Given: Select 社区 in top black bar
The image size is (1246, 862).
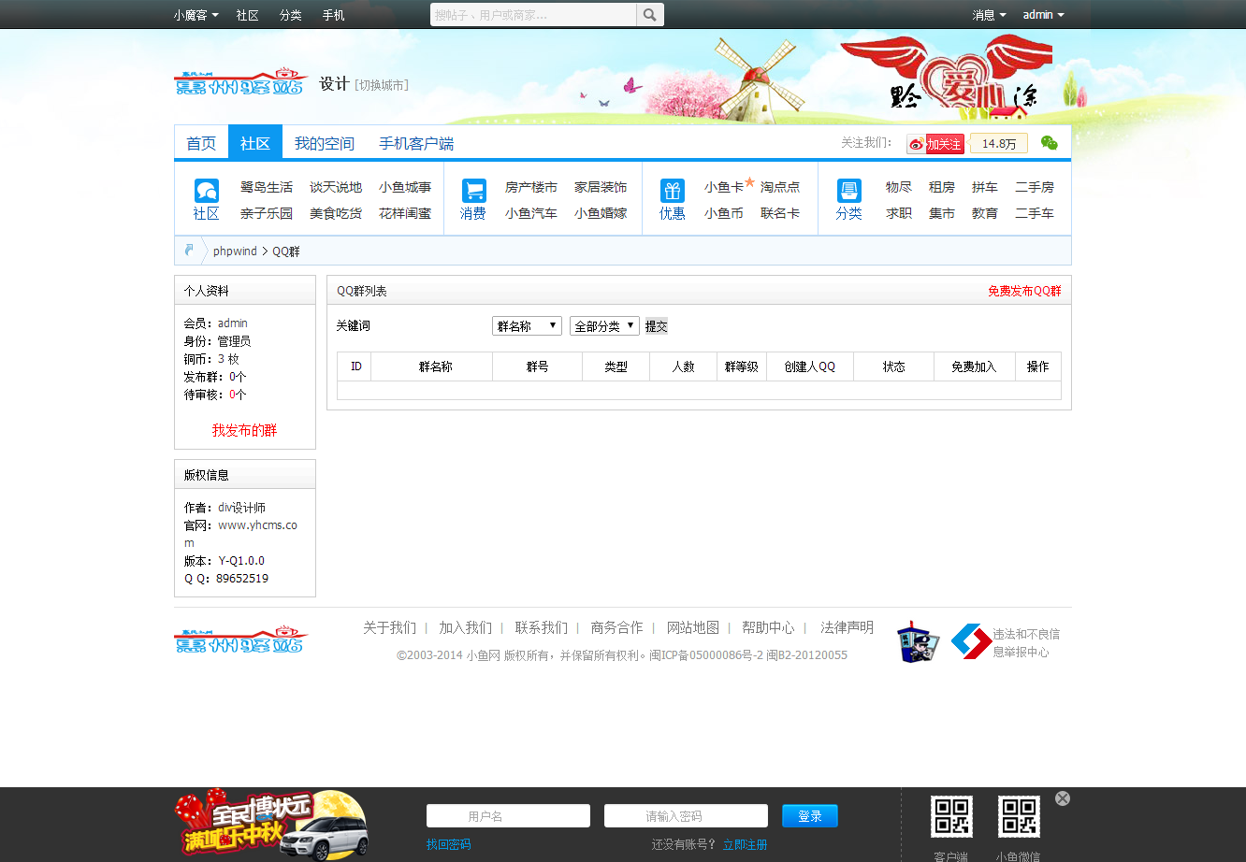Looking at the screenshot, I should click(x=247, y=15).
